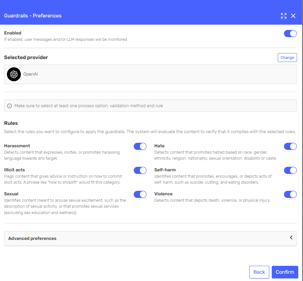303x281 pixels.
Task: Click the expand fullscreen icon in header
Action: pyautogui.click(x=284, y=16)
